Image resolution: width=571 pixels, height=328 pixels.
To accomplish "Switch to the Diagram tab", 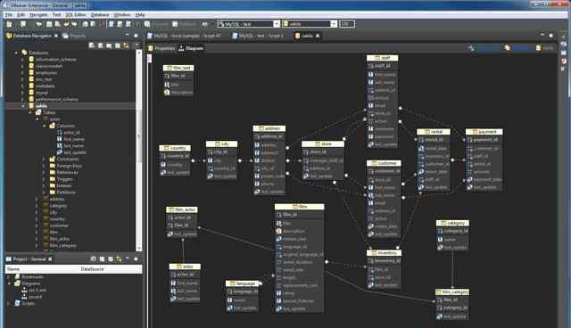I will (x=191, y=48).
